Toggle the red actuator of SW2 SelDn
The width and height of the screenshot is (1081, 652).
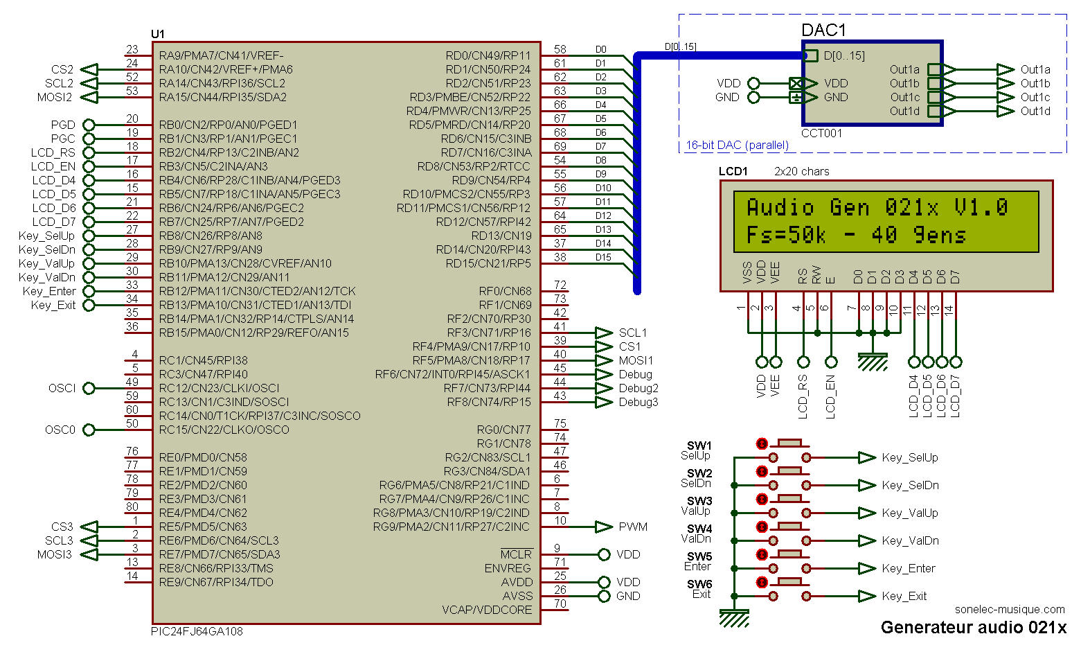click(762, 471)
